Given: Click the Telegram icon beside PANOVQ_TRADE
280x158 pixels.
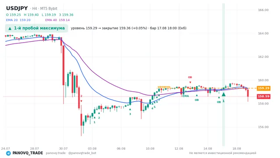Looking at the screenshot, I should click(x=8, y=153).
